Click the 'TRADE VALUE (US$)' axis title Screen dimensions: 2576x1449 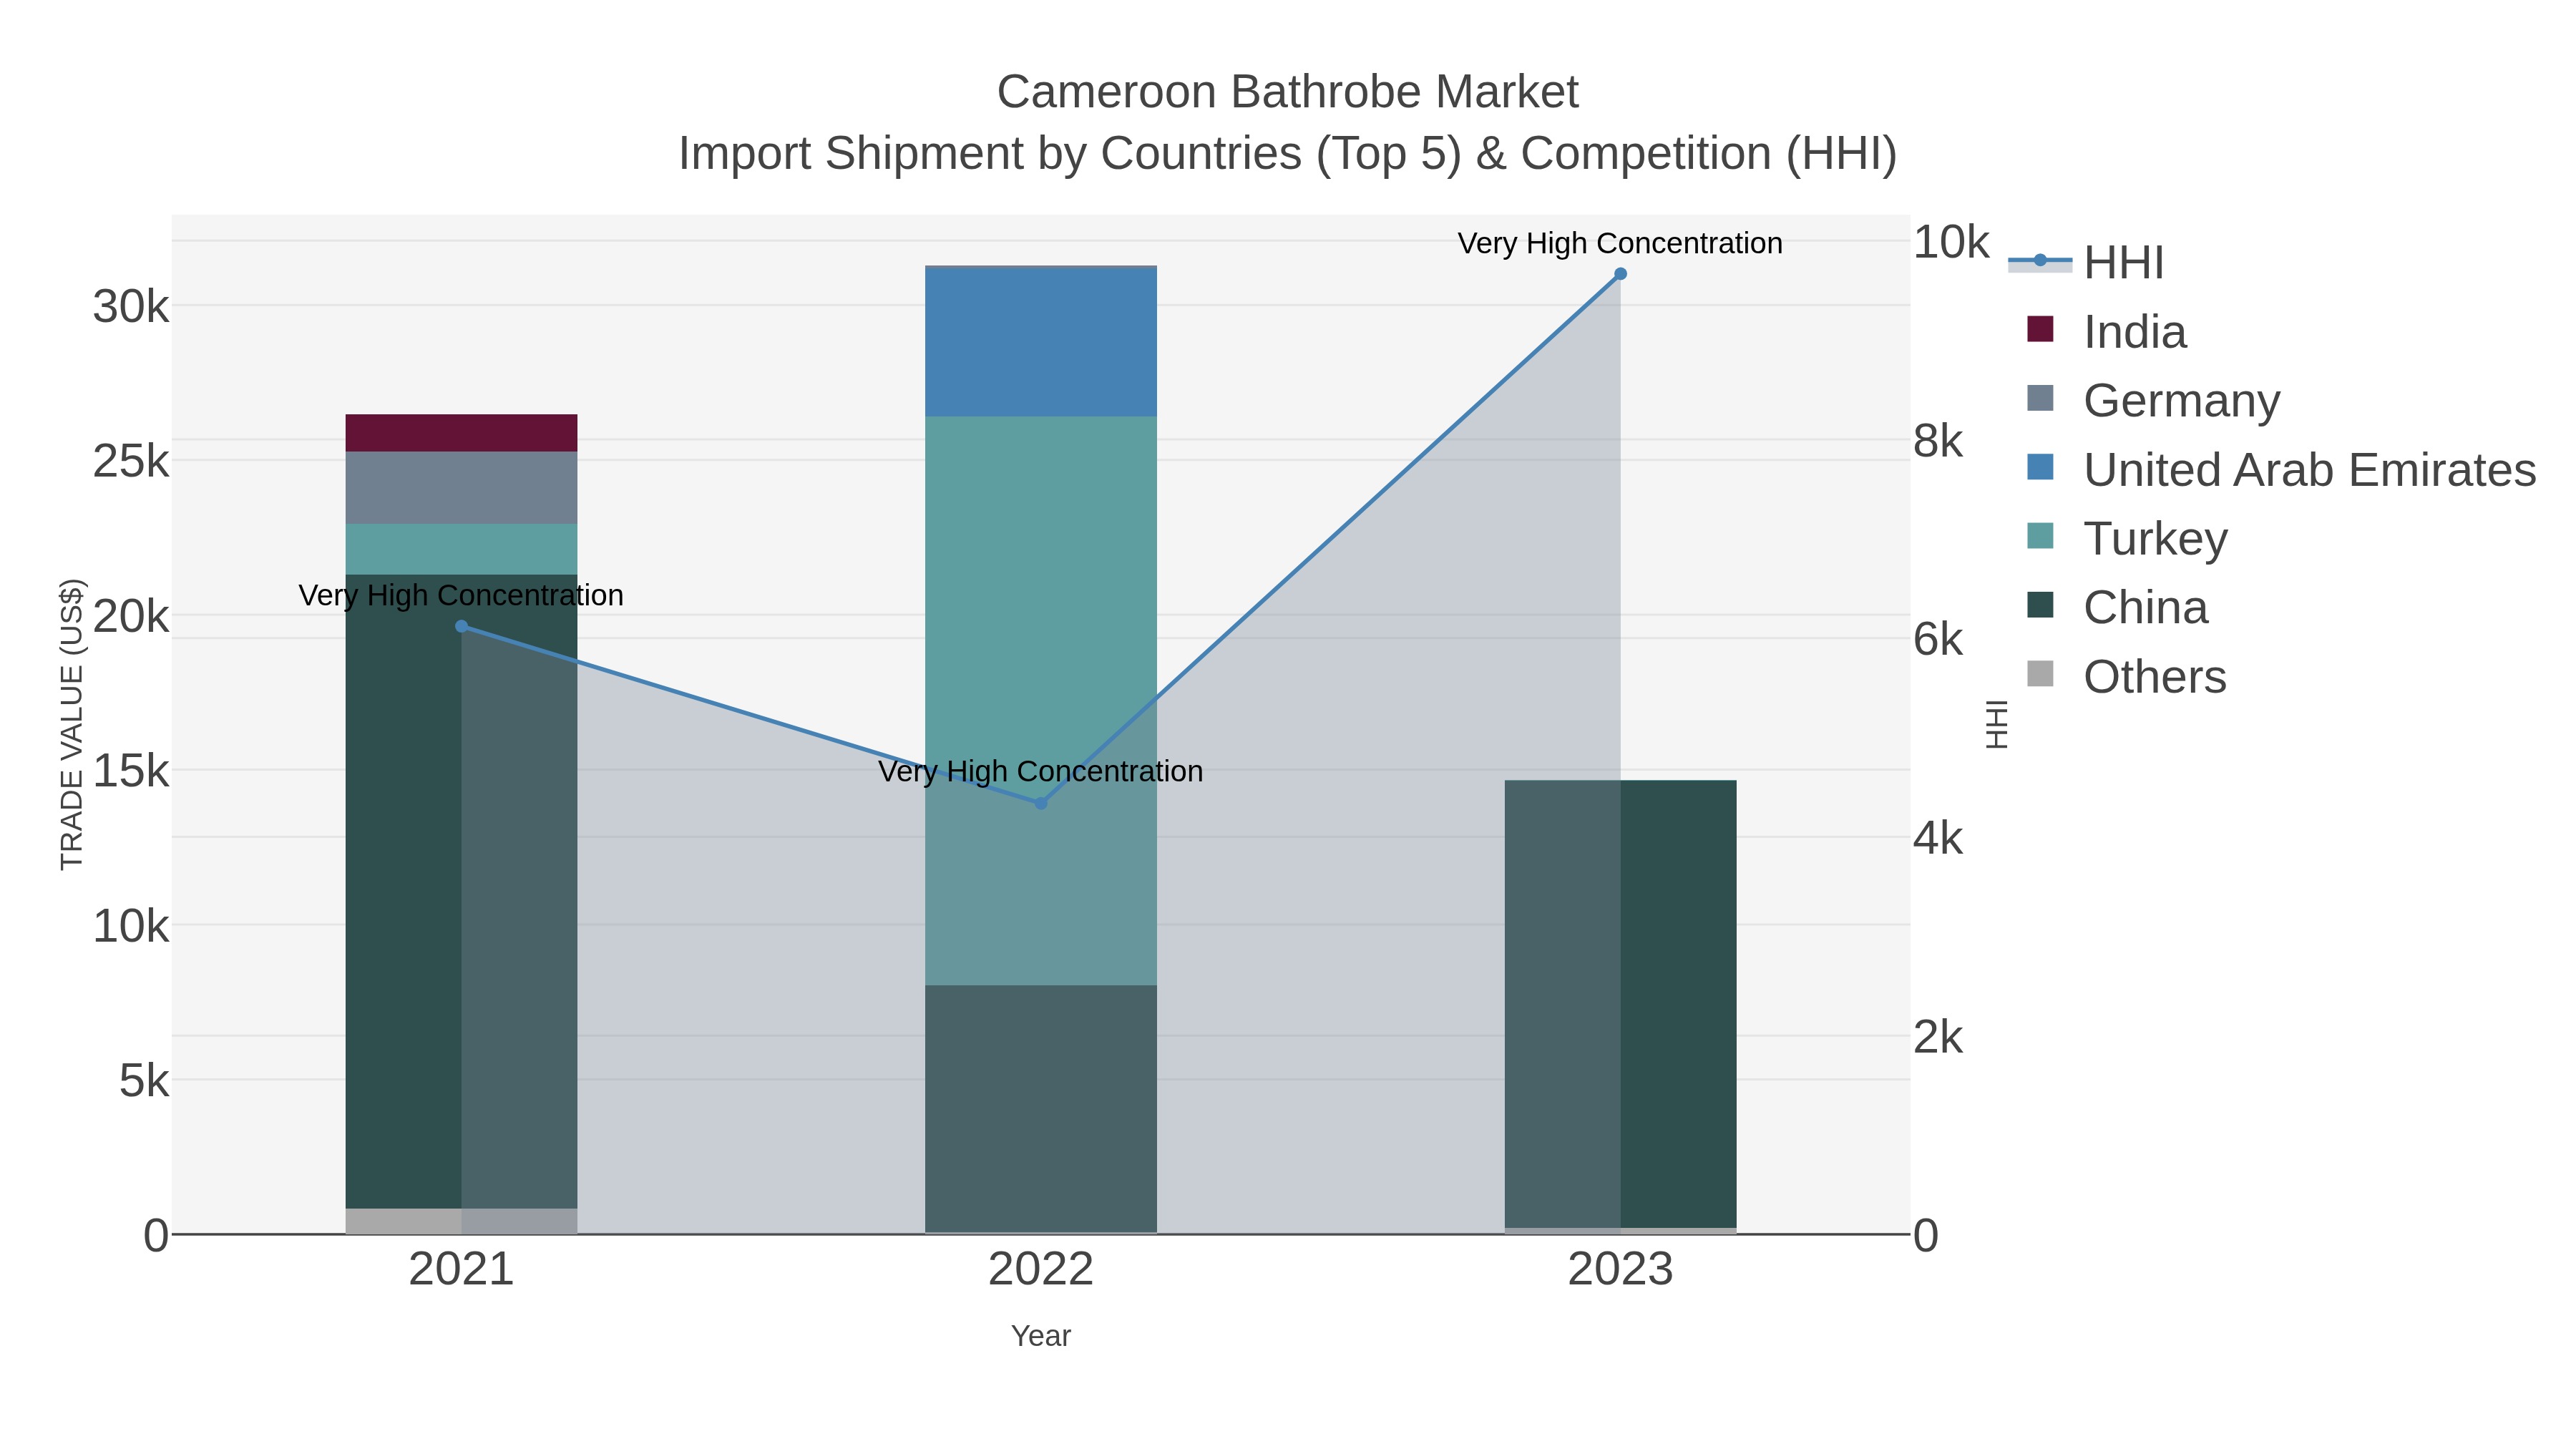point(72,724)
